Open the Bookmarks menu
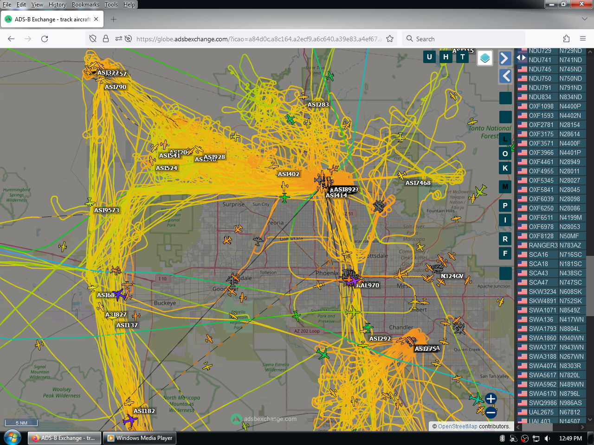 point(85,5)
